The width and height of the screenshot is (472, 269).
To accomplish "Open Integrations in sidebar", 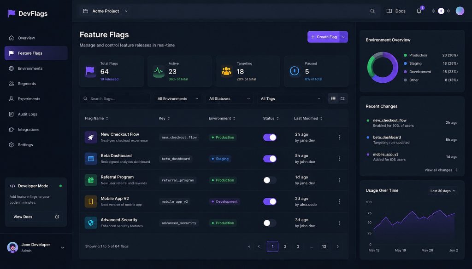I will click(36, 129).
